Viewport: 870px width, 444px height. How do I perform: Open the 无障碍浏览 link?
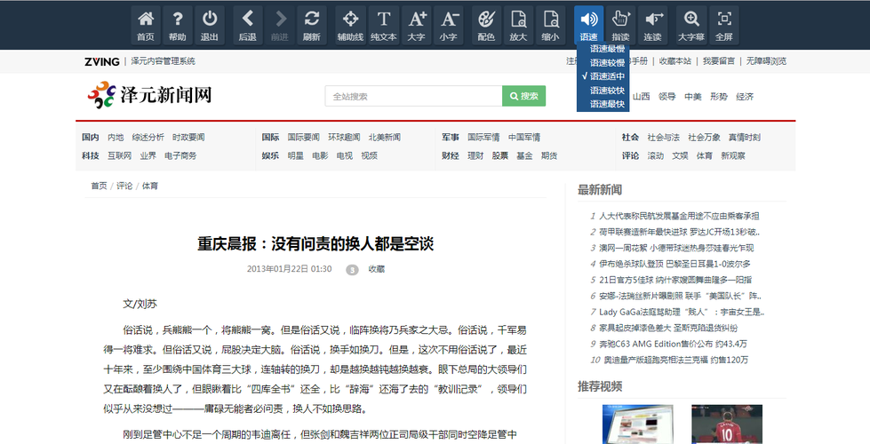click(x=765, y=61)
